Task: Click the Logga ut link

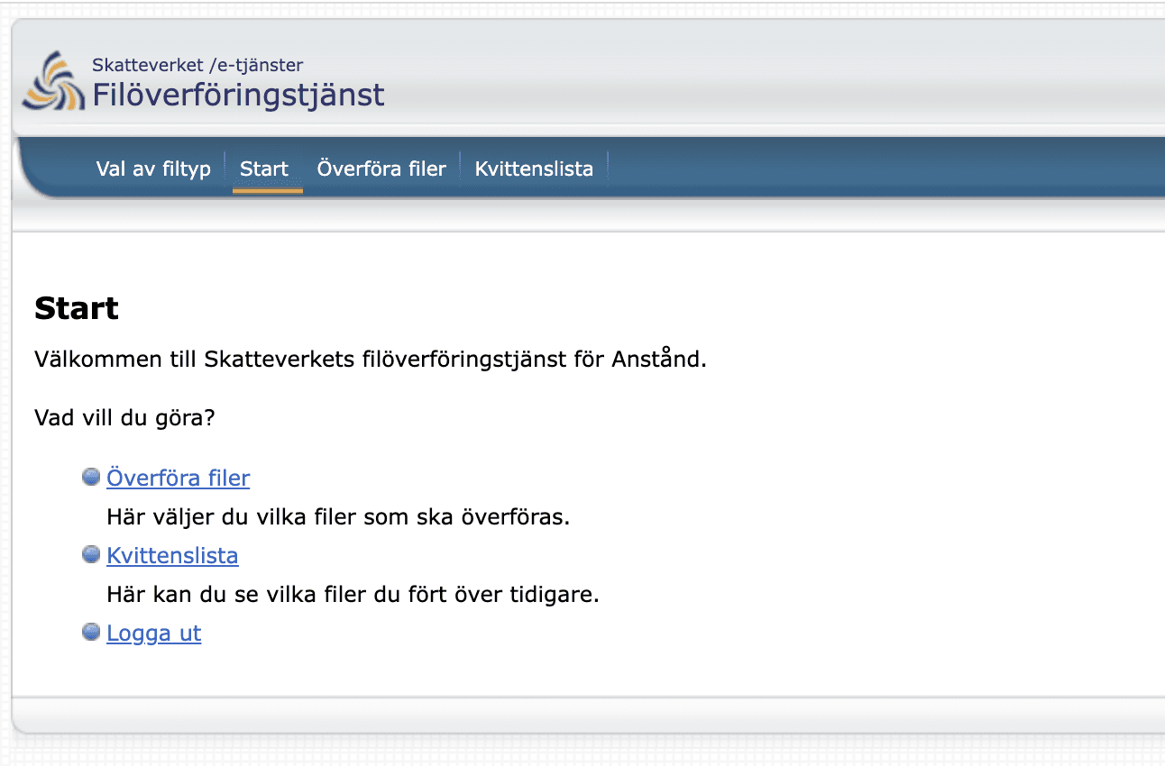Action: [x=153, y=633]
